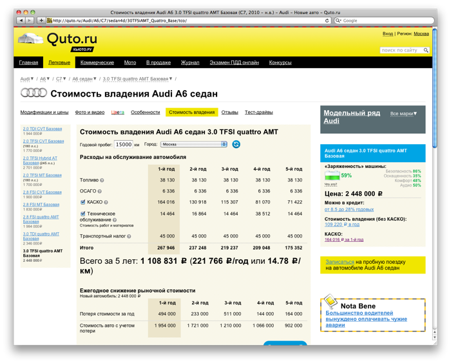The width and height of the screenshot is (451, 361).
Task: Open help icon next to ОСАГО
Action: pyautogui.click(x=99, y=191)
